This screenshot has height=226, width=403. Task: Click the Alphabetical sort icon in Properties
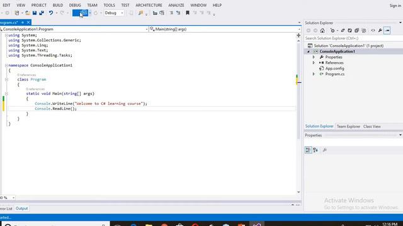pyautogui.click(x=315, y=150)
